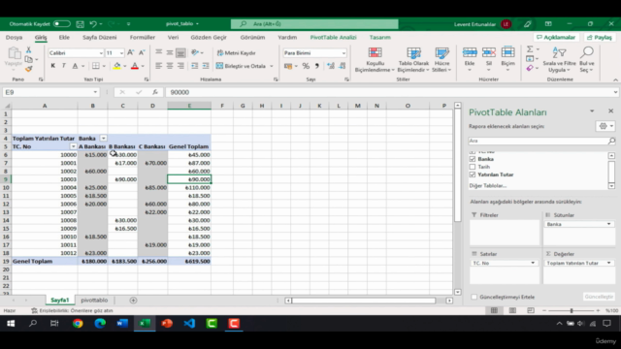The image size is (621, 349).
Task: Switch to the pivottablo sheet tab
Action: pyautogui.click(x=94, y=301)
